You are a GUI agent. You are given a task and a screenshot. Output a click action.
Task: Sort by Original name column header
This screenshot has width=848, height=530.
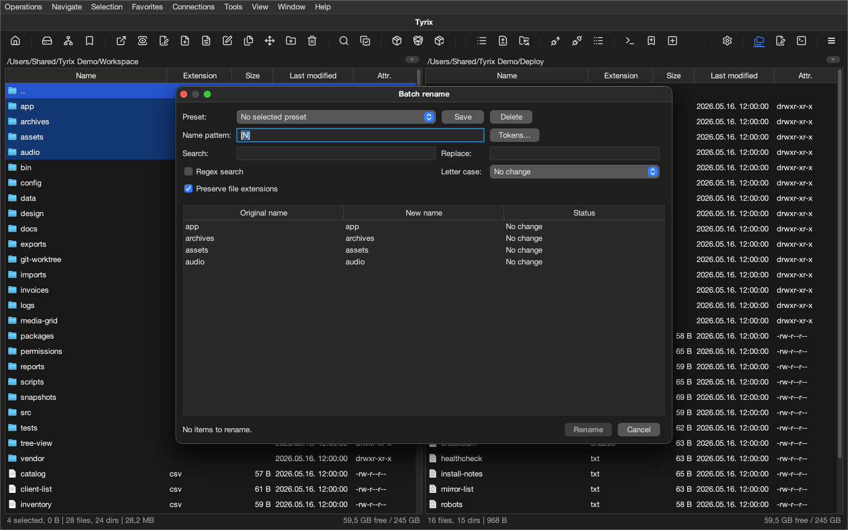(x=263, y=213)
